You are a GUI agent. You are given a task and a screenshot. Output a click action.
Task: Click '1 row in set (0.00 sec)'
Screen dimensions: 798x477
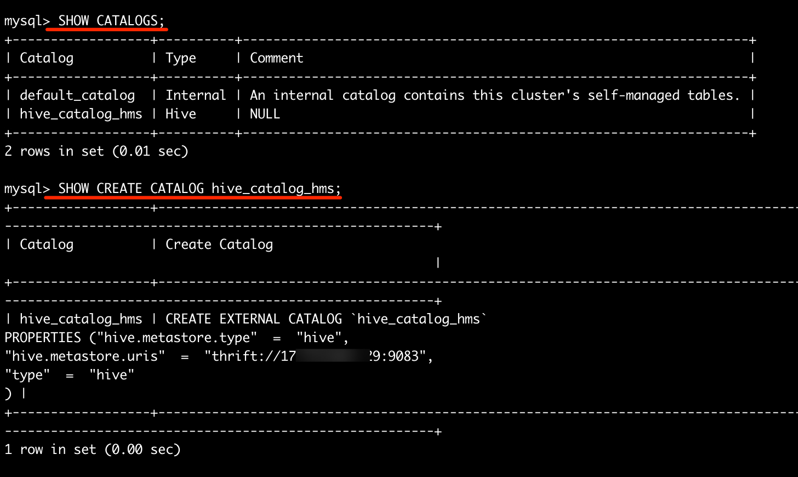[93, 450]
